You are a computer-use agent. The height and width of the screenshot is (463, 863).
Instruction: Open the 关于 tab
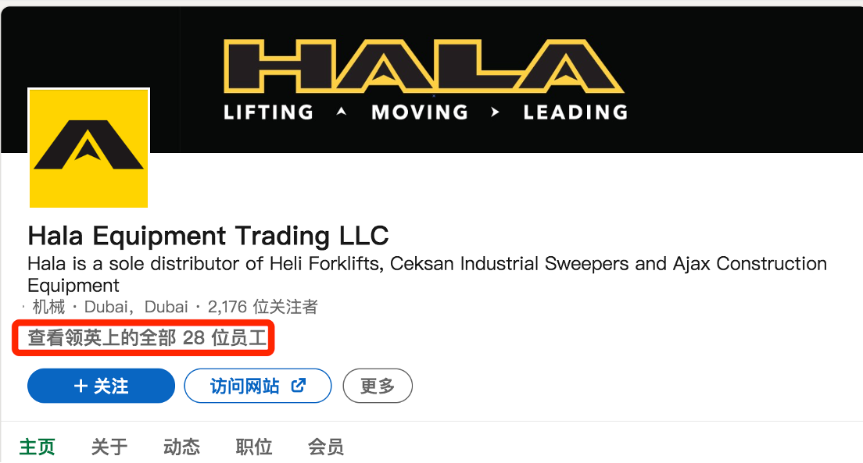click(109, 447)
